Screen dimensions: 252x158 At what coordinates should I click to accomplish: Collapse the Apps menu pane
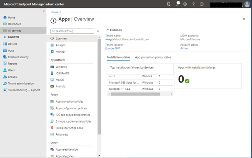click(98, 31)
